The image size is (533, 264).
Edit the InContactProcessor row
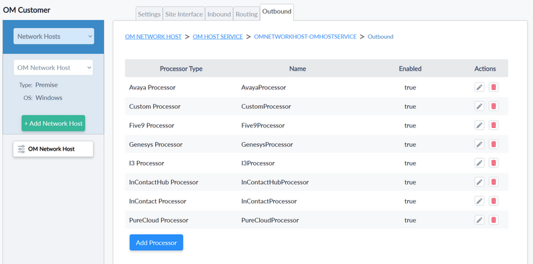click(479, 201)
